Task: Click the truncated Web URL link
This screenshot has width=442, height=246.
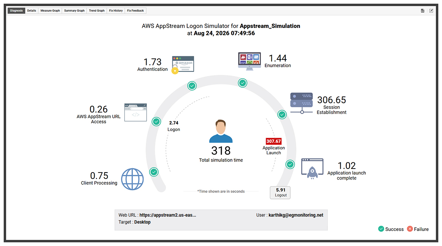Action: point(168,215)
